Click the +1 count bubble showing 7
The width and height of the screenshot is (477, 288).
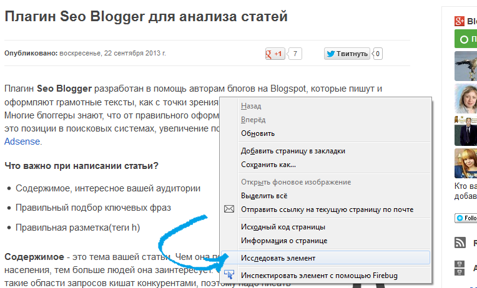coord(295,54)
